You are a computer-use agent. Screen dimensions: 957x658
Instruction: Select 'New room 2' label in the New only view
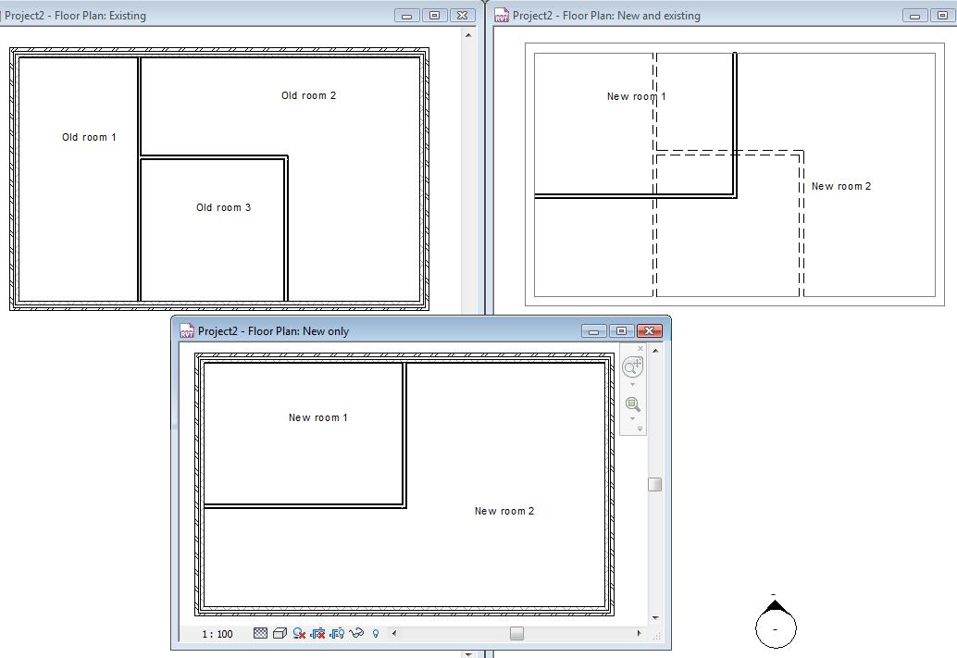click(504, 511)
